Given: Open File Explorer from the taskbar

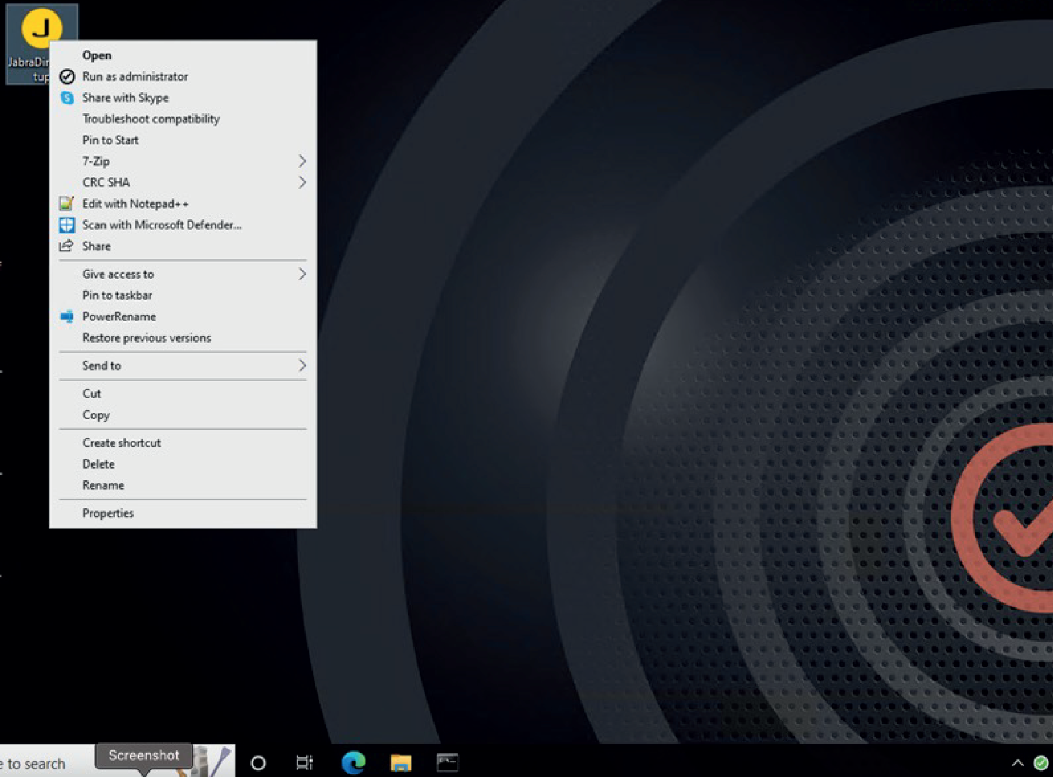Looking at the screenshot, I should tap(401, 763).
